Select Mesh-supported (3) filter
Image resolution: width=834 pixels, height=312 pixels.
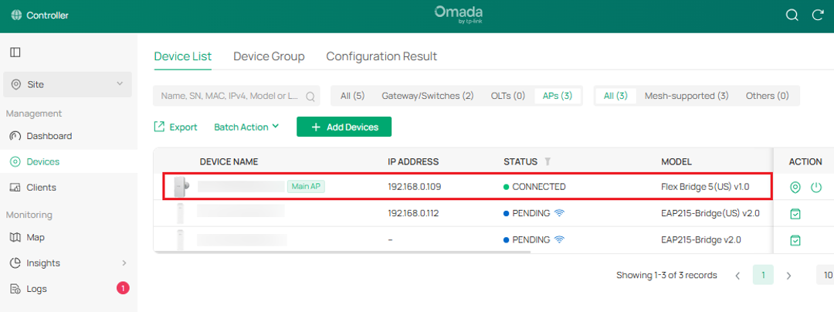click(687, 97)
